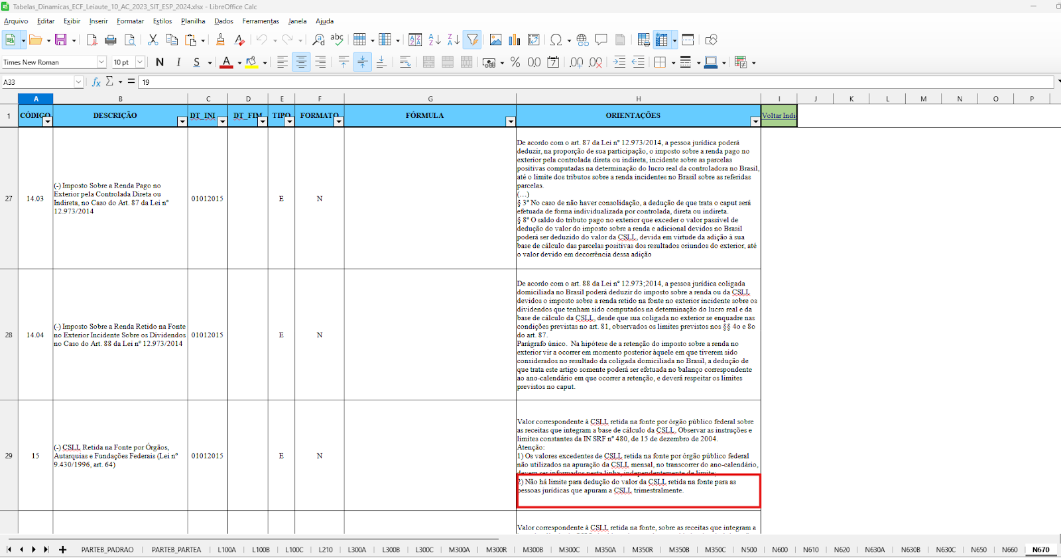Image resolution: width=1061 pixels, height=558 pixels.
Task: Open filter dropdown on TIPO header
Action: [289, 121]
